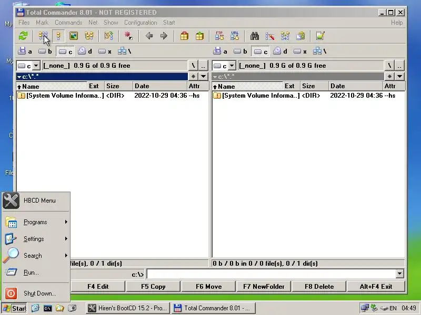The width and height of the screenshot is (421, 315).
Task: Open the FTP connect icon
Action: click(x=219, y=36)
